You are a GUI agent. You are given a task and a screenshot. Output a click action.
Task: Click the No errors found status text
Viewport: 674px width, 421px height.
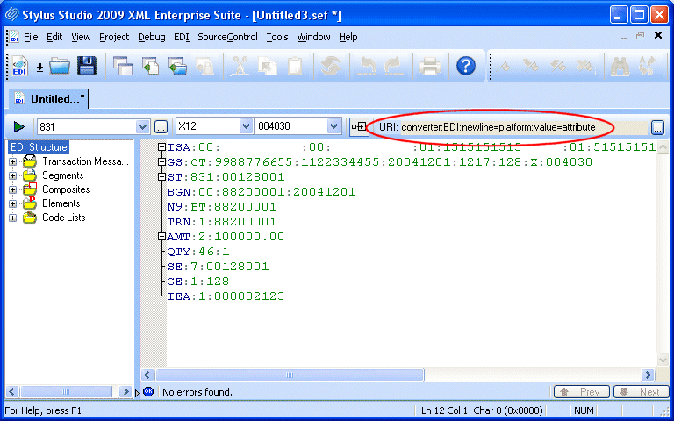coord(197,392)
